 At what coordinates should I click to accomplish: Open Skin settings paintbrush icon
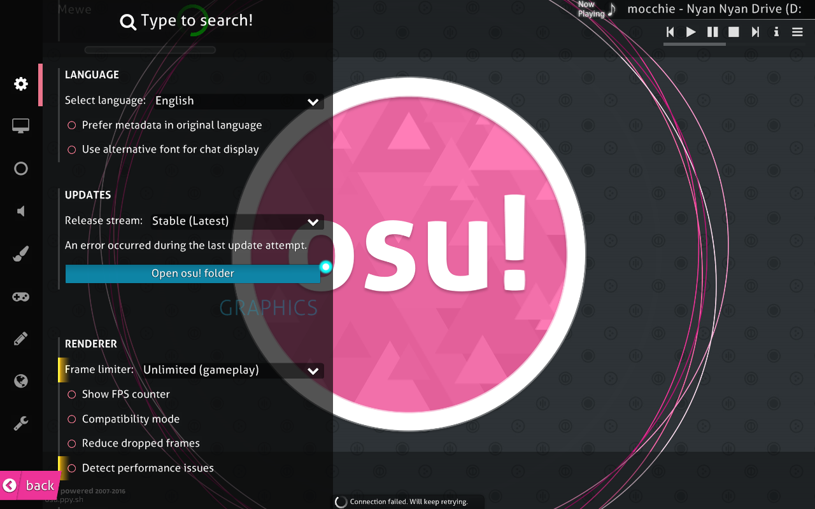21,254
